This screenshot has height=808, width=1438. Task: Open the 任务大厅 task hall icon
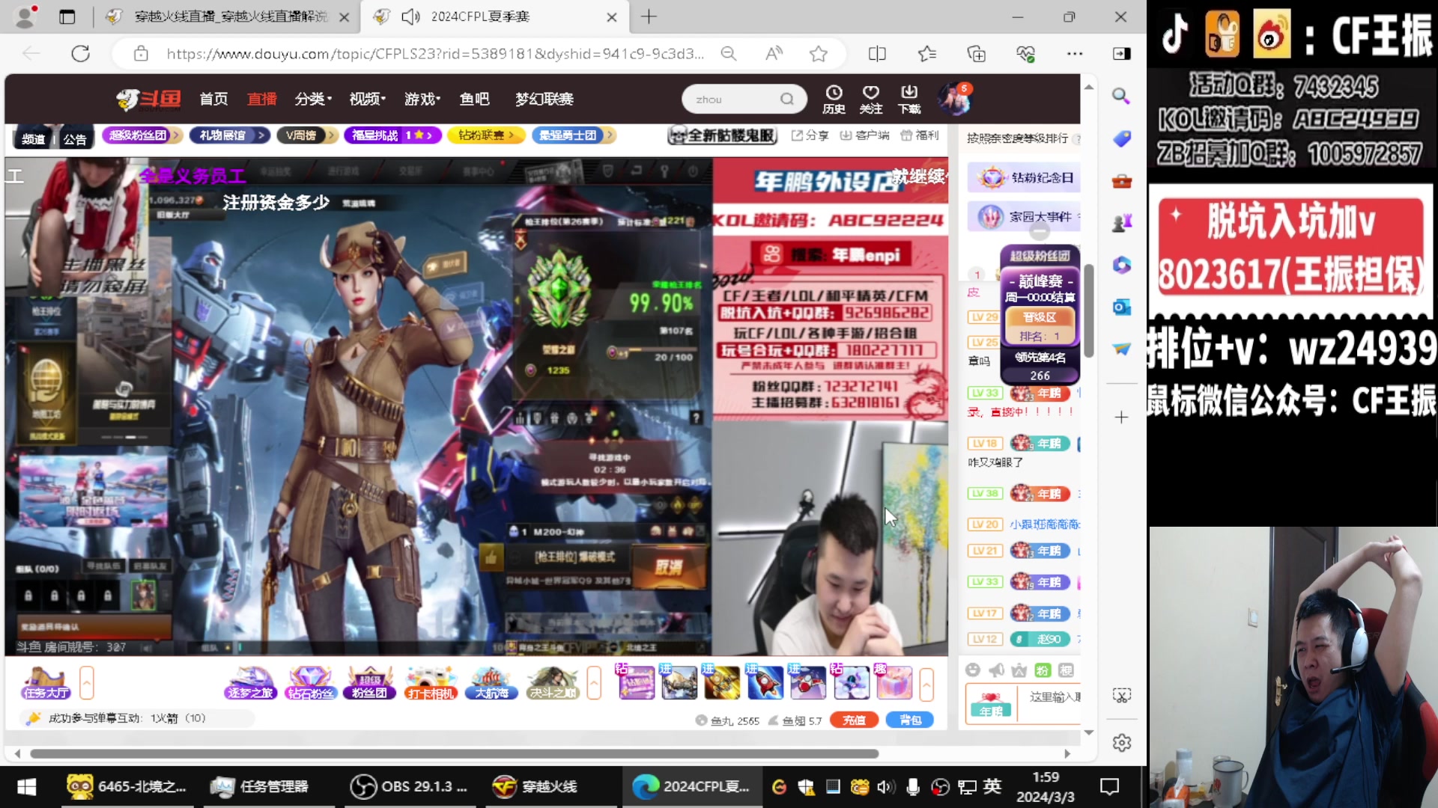tap(46, 682)
